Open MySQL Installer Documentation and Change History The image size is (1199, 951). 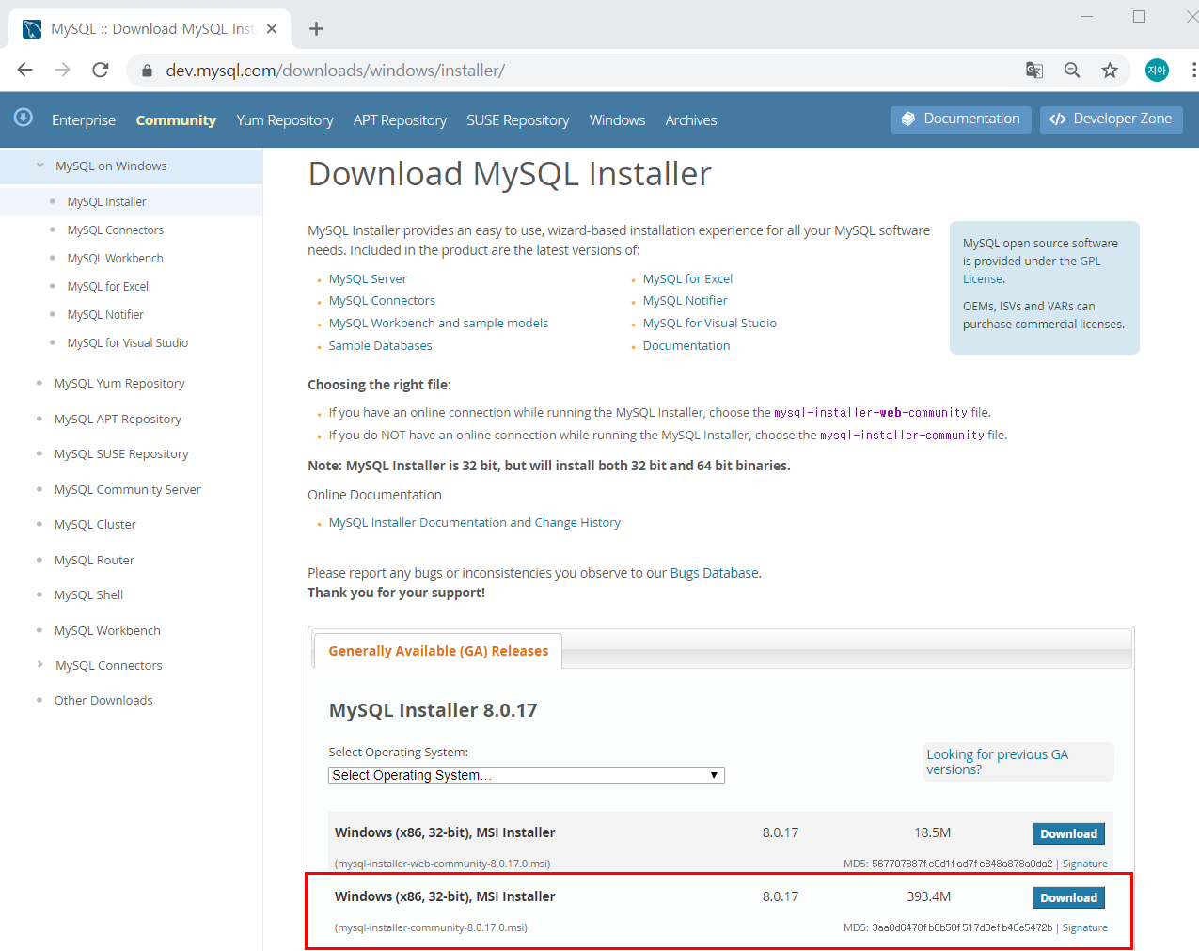[474, 523]
